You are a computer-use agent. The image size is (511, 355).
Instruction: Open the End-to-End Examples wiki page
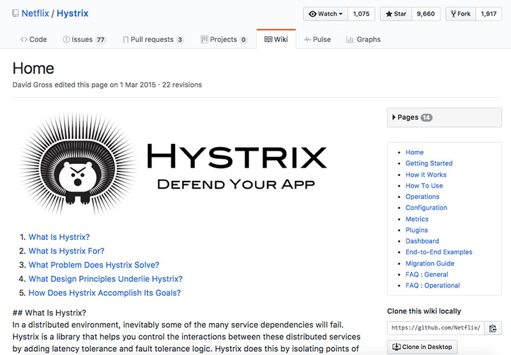click(439, 252)
